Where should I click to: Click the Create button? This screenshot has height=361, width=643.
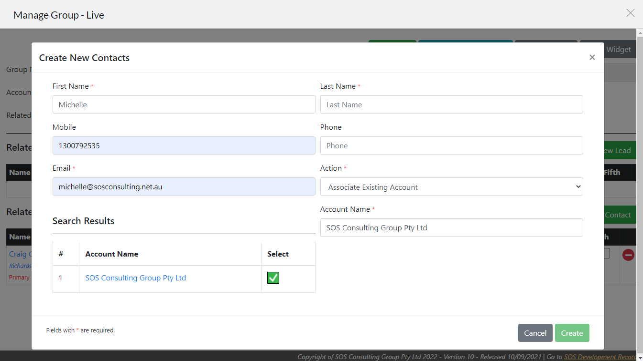(572, 333)
